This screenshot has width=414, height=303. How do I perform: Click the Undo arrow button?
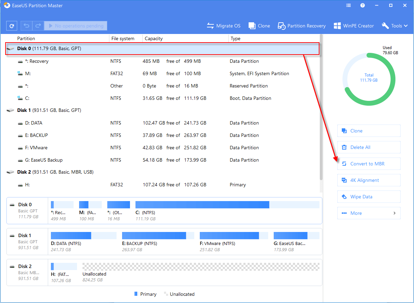pos(26,26)
